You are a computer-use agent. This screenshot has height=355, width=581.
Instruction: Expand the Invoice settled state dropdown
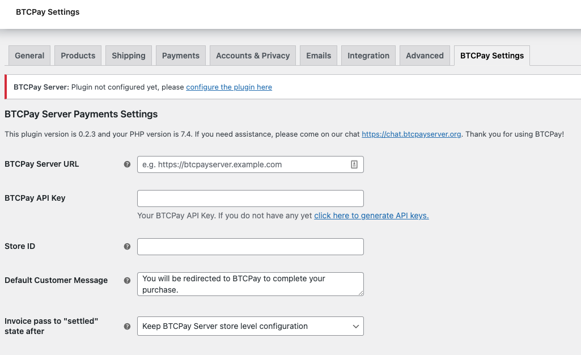250,326
